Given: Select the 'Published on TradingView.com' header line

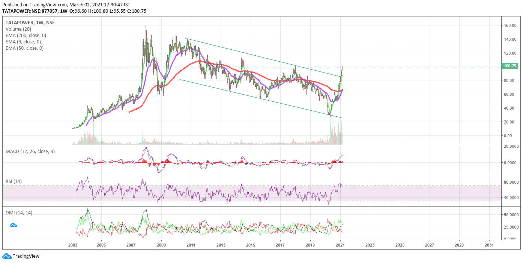Looking at the screenshot, I should [x=66, y=4].
